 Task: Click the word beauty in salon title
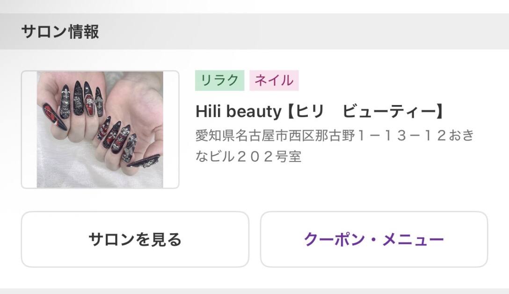coord(254,112)
